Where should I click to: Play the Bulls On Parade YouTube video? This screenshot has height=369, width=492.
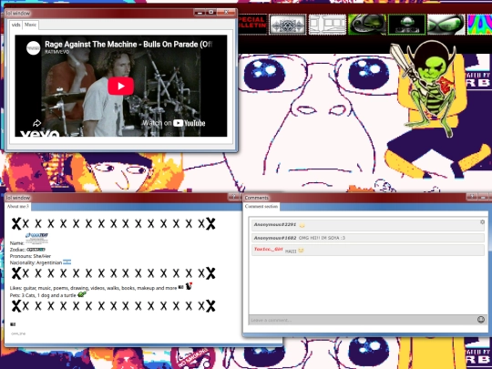(x=121, y=87)
